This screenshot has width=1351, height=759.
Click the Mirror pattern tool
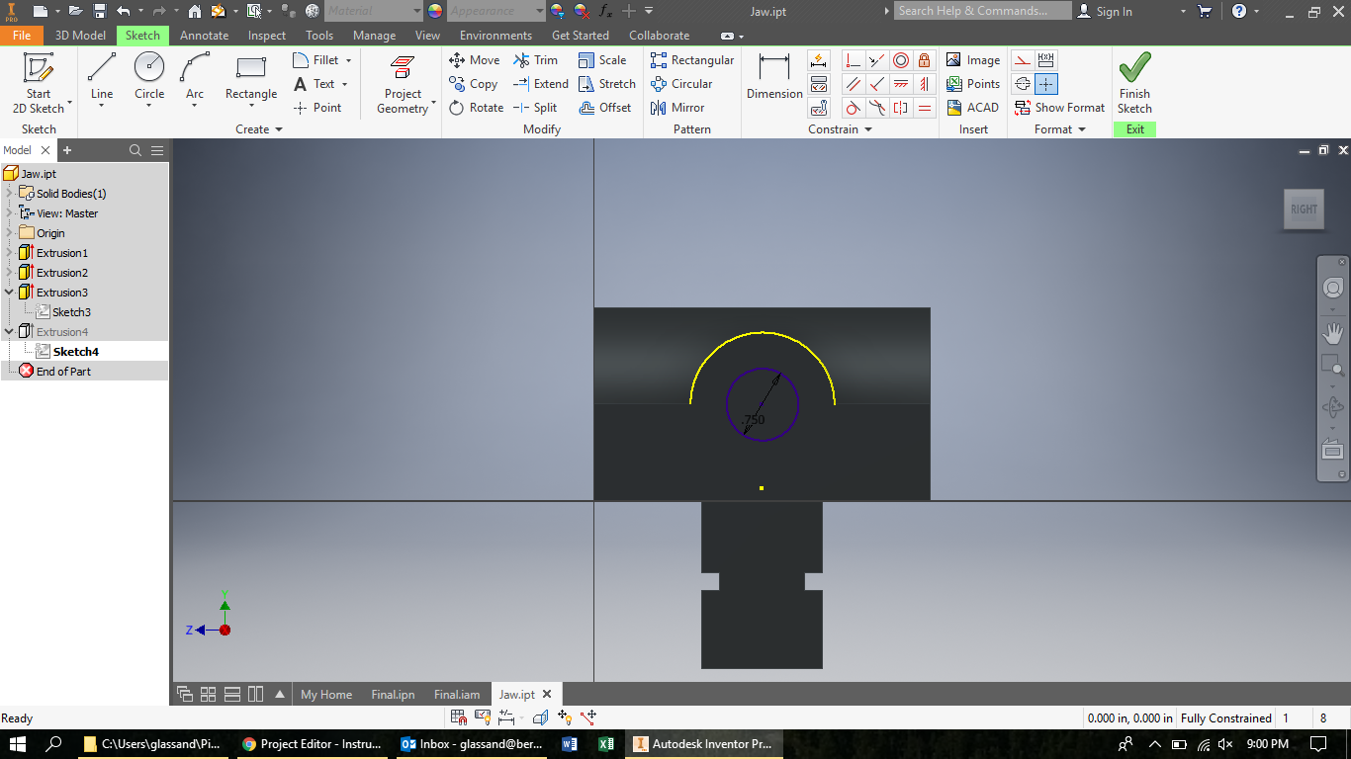click(677, 108)
